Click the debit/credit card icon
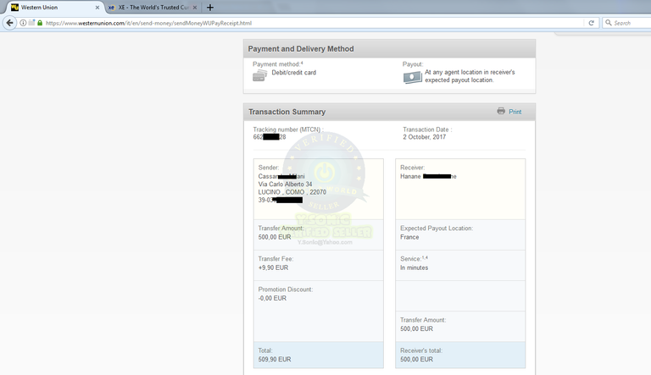The height and width of the screenshot is (375, 651). [x=259, y=75]
